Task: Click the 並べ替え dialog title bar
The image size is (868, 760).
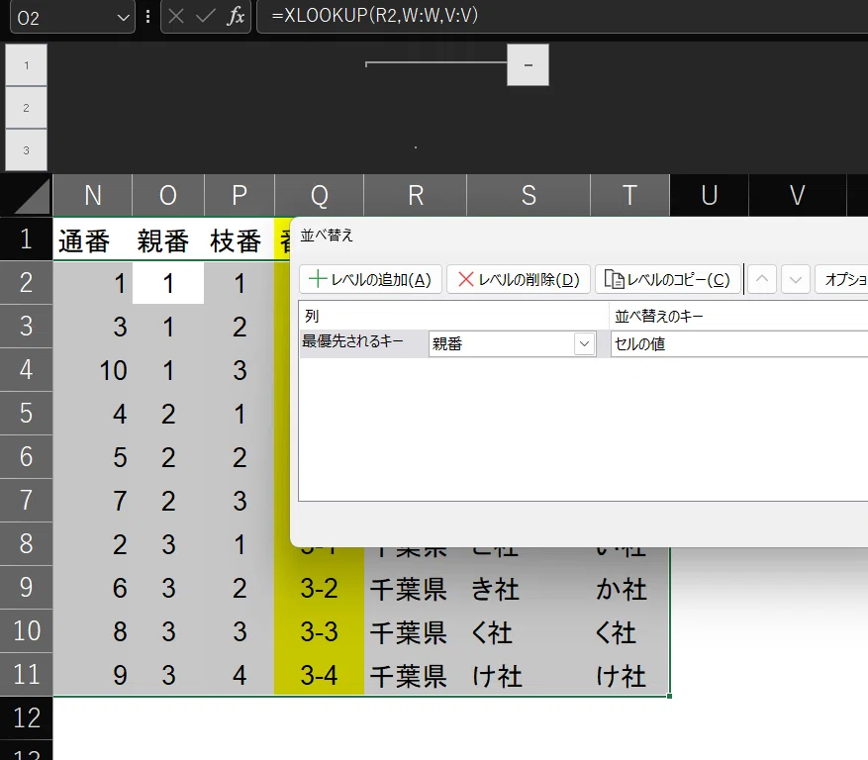Action: 579,236
